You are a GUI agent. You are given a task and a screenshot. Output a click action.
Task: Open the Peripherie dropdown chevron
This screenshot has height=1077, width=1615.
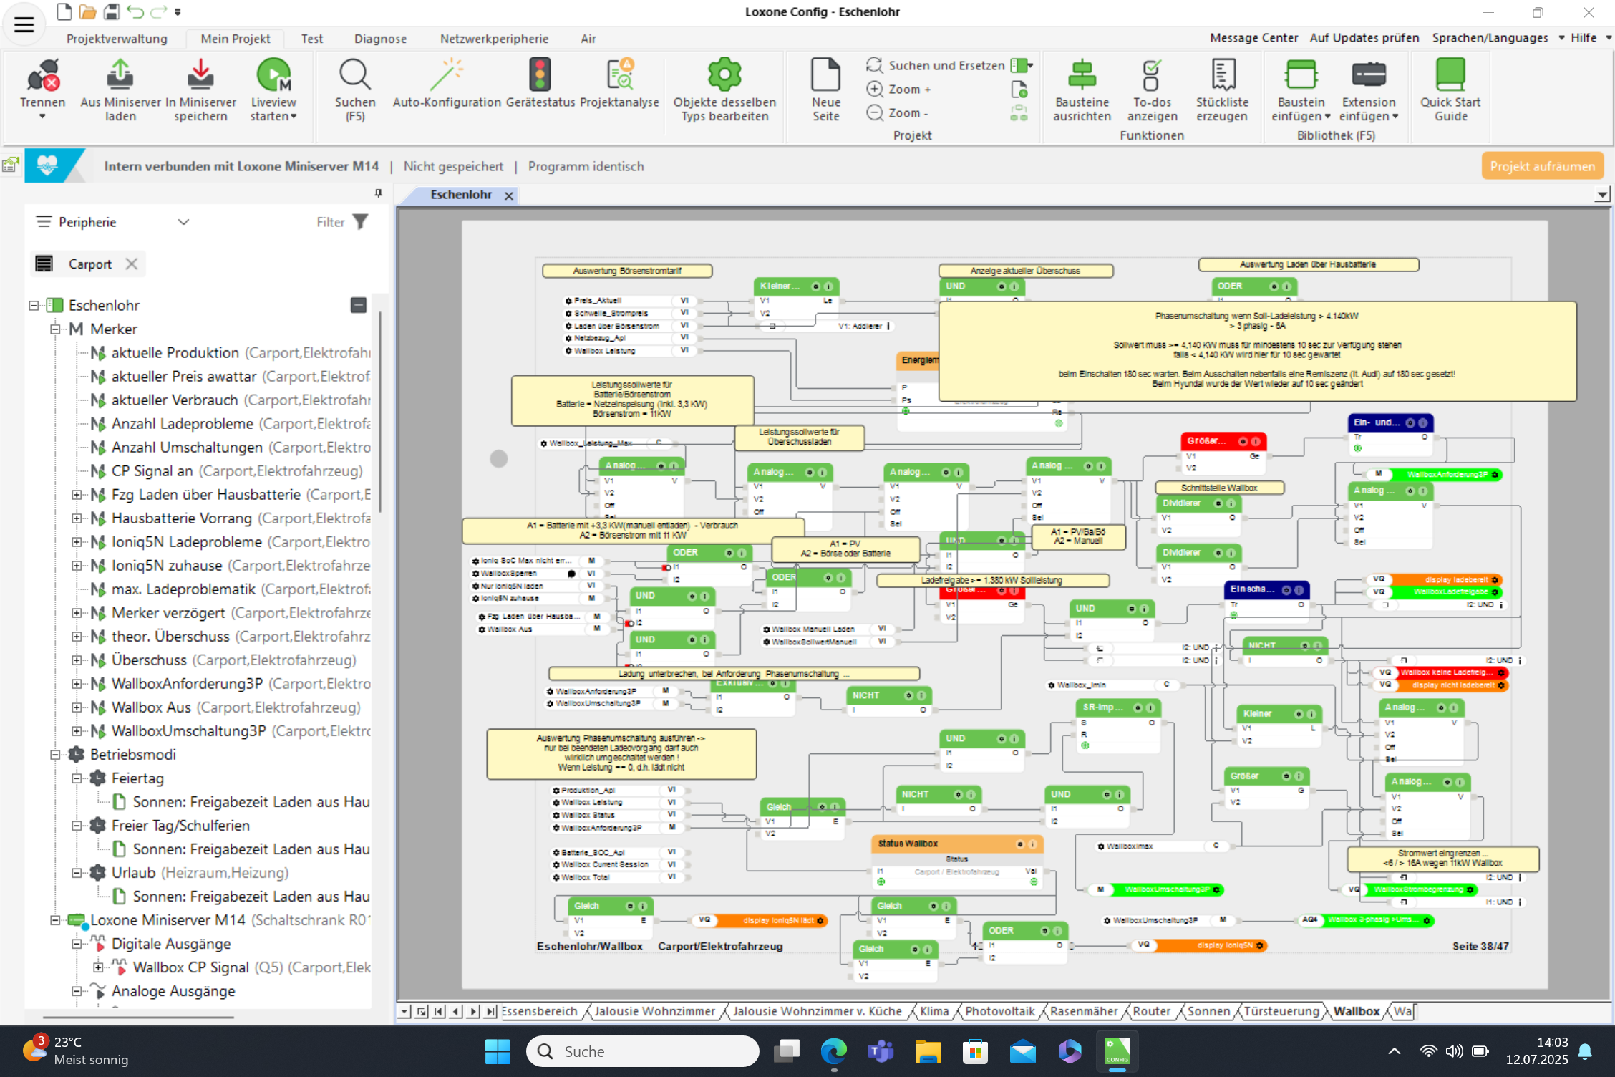tap(183, 222)
